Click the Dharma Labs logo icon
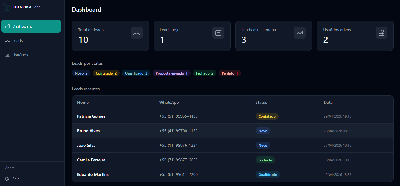Screen dimensions: 400x186 [x=7, y=7]
